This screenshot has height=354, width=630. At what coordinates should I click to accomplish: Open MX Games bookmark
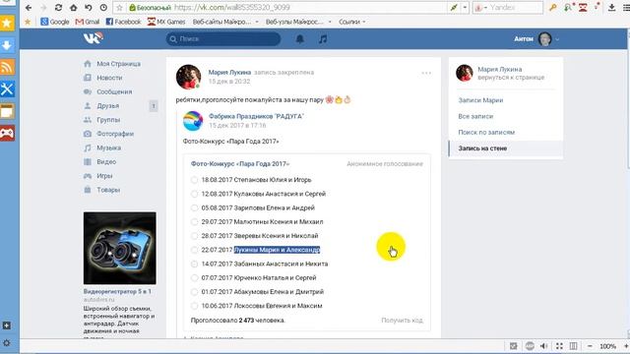pos(166,22)
